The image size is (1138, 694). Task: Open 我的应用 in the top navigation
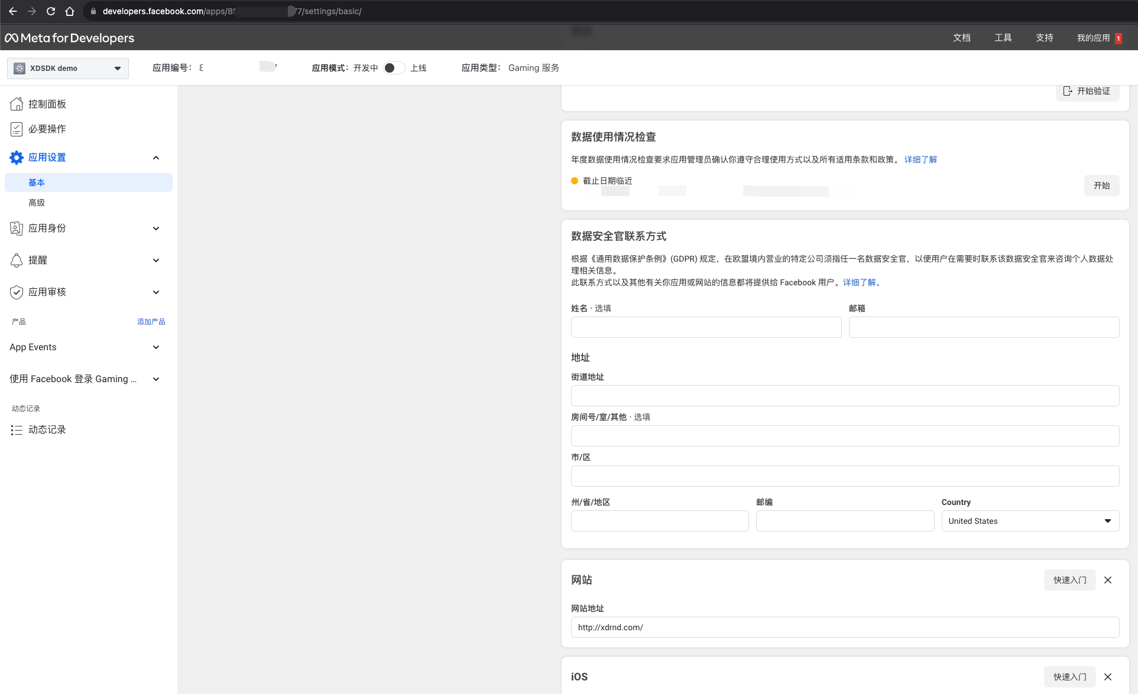(1093, 38)
